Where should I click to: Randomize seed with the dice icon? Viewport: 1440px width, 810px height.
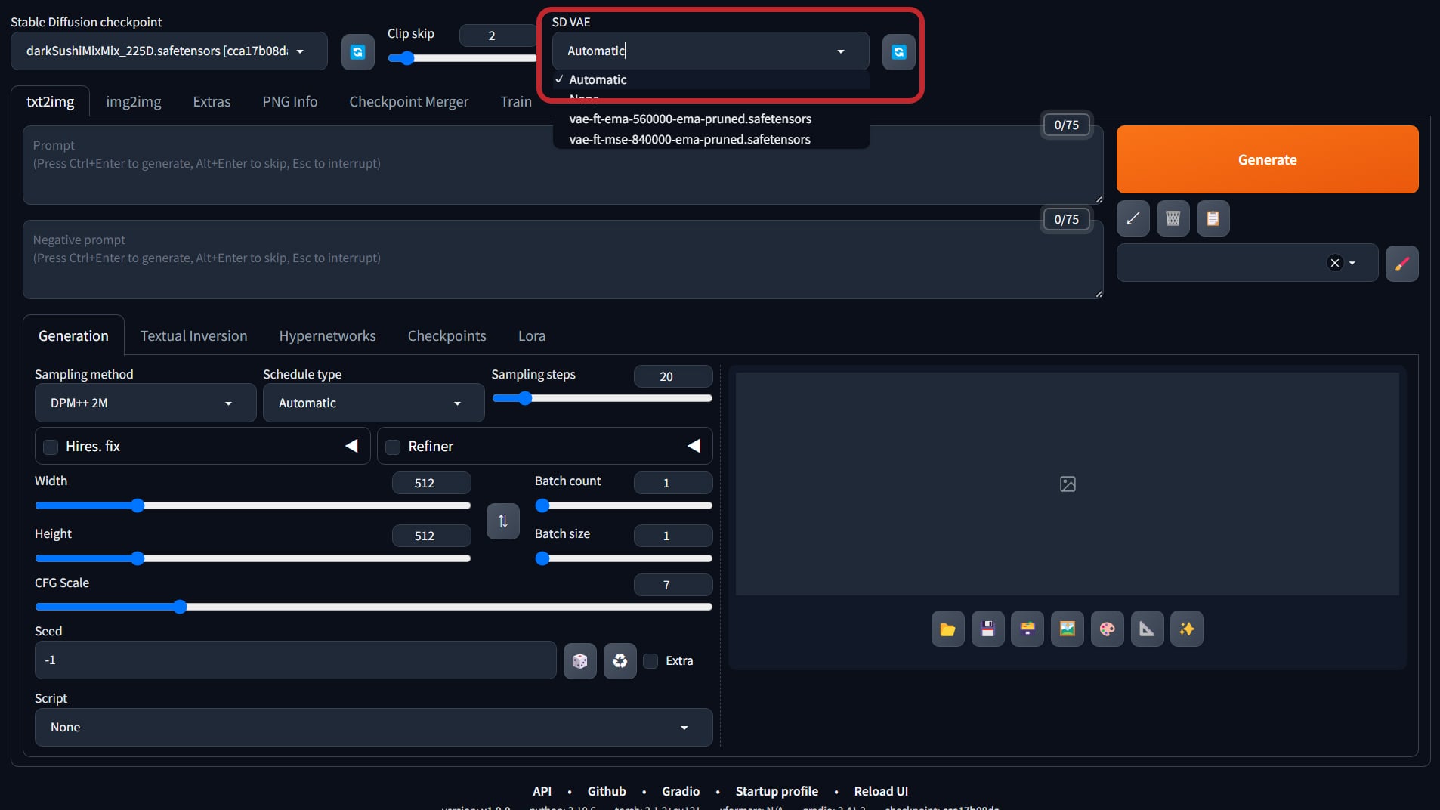pos(579,661)
